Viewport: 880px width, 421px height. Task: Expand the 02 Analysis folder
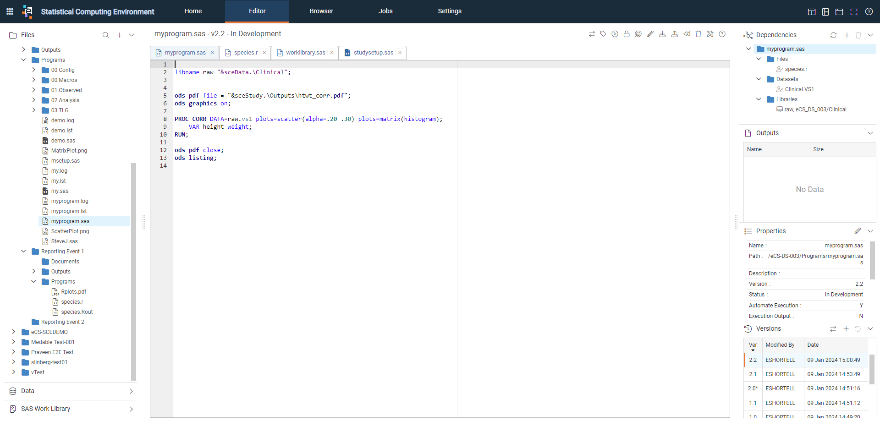(33, 100)
